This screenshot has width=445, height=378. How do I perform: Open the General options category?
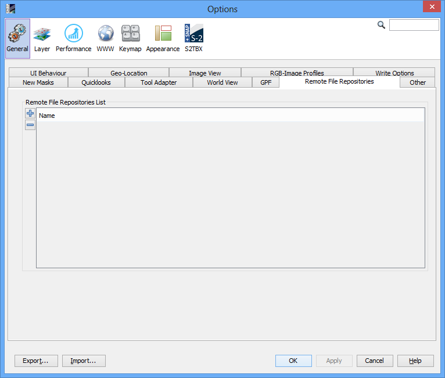(17, 38)
